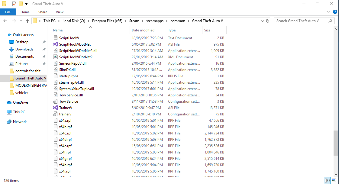
Task: Click the SlimDX.dll file icon
Action: pos(56,69)
